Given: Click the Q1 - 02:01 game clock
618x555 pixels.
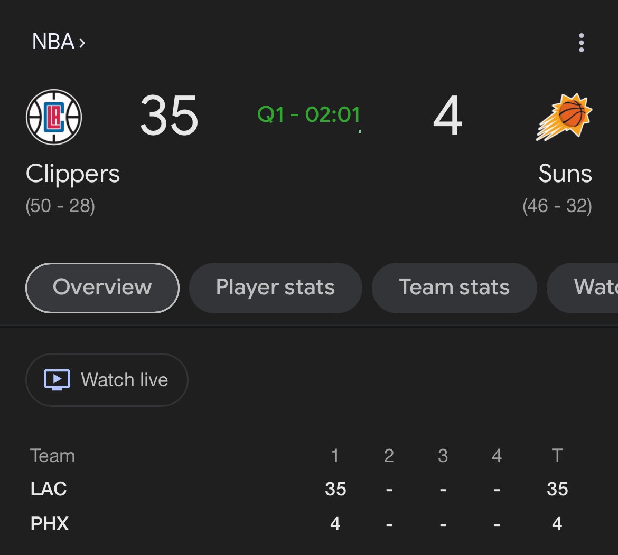Looking at the screenshot, I should click(x=308, y=114).
